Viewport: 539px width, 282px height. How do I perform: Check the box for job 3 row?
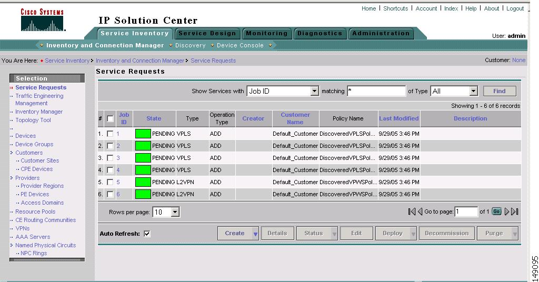[110, 158]
